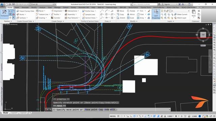Switch to the Model tab

pyautogui.click(x=6, y=113)
